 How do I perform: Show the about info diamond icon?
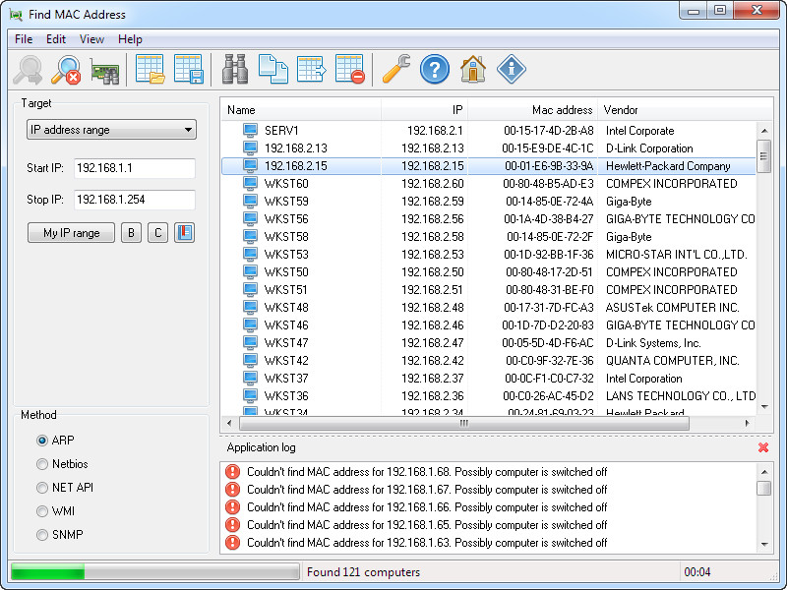[x=512, y=69]
